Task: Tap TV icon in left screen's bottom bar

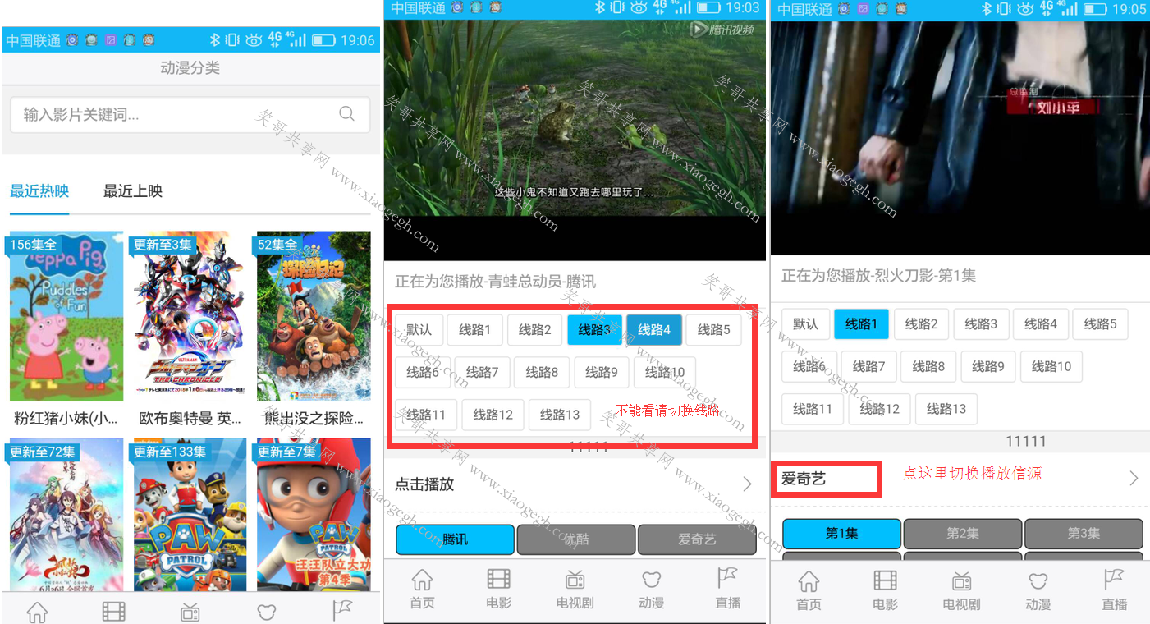Action: click(190, 612)
